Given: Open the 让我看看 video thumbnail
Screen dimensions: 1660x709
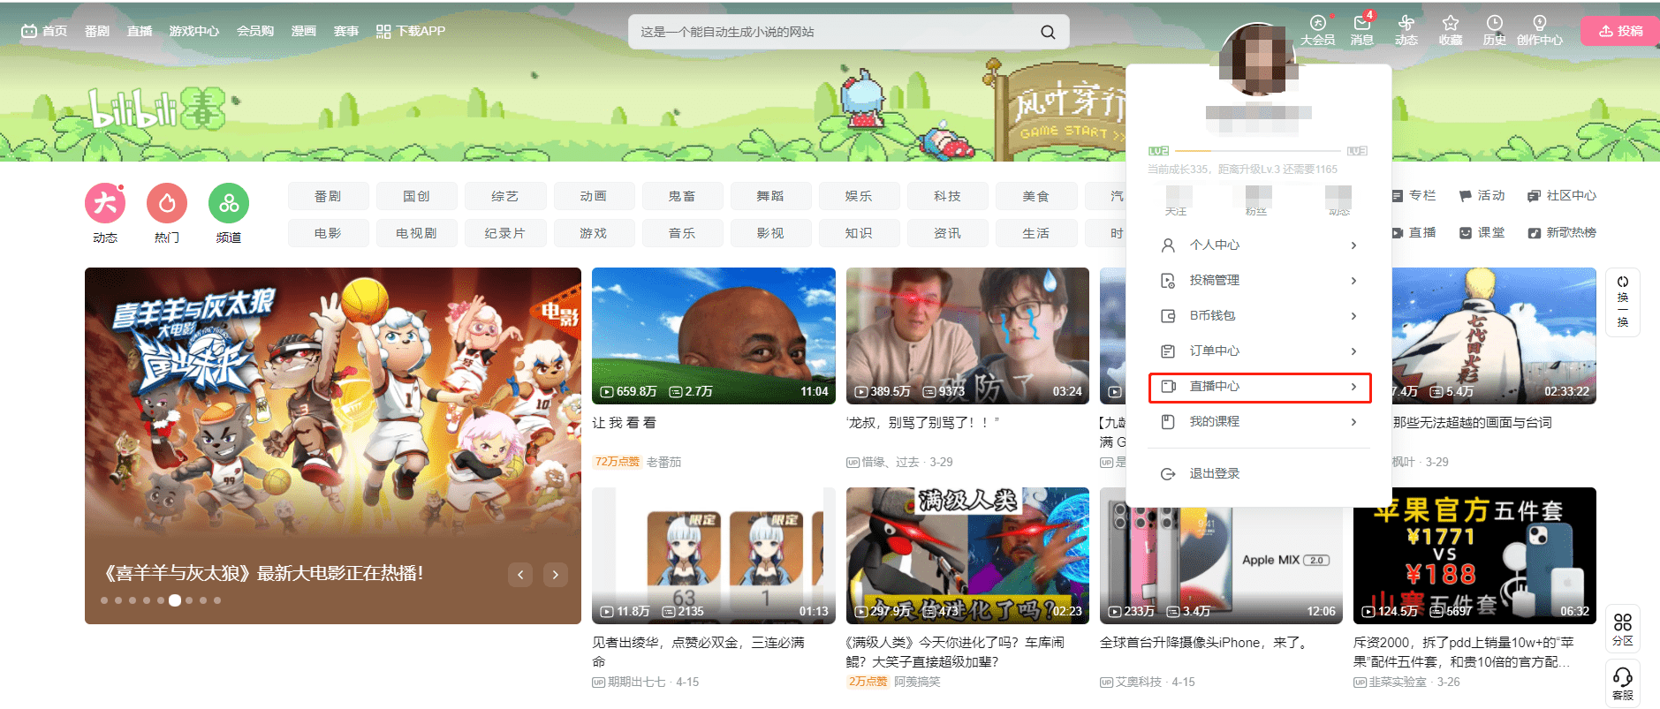Looking at the screenshot, I should click(x=714, y=336).
